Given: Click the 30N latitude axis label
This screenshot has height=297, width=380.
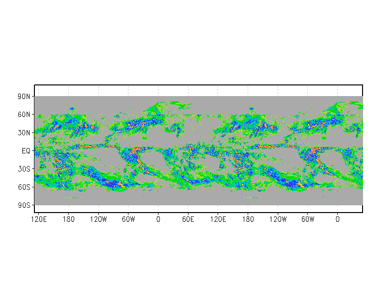Looking at the screenshot, I should coord(24,133).
